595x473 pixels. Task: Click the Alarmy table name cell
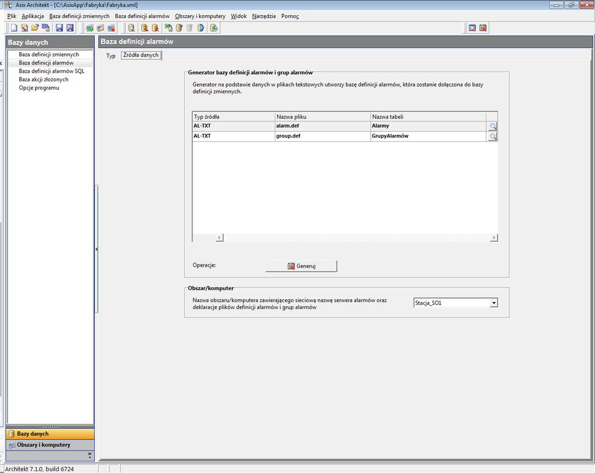tap(428, 126)
